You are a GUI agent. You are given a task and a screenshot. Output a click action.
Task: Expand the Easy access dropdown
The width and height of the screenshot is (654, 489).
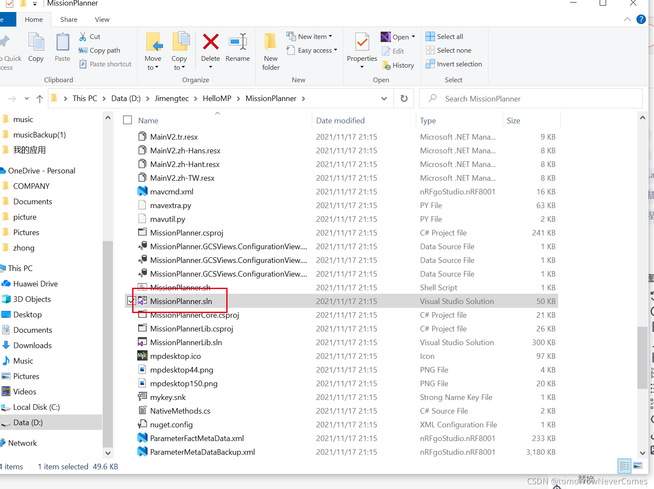pyautogui.click(x=335, y=51)
